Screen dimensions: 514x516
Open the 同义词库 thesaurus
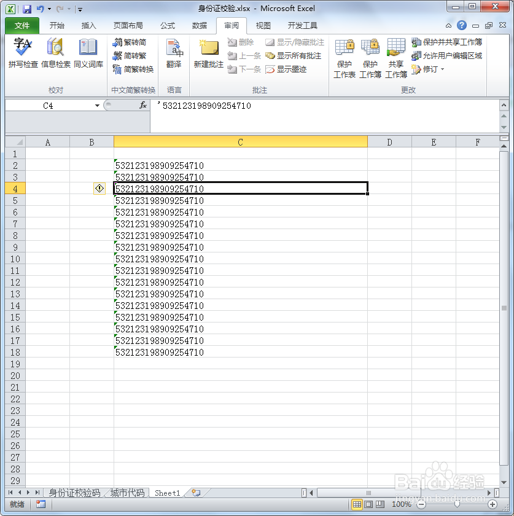point(88,53)
